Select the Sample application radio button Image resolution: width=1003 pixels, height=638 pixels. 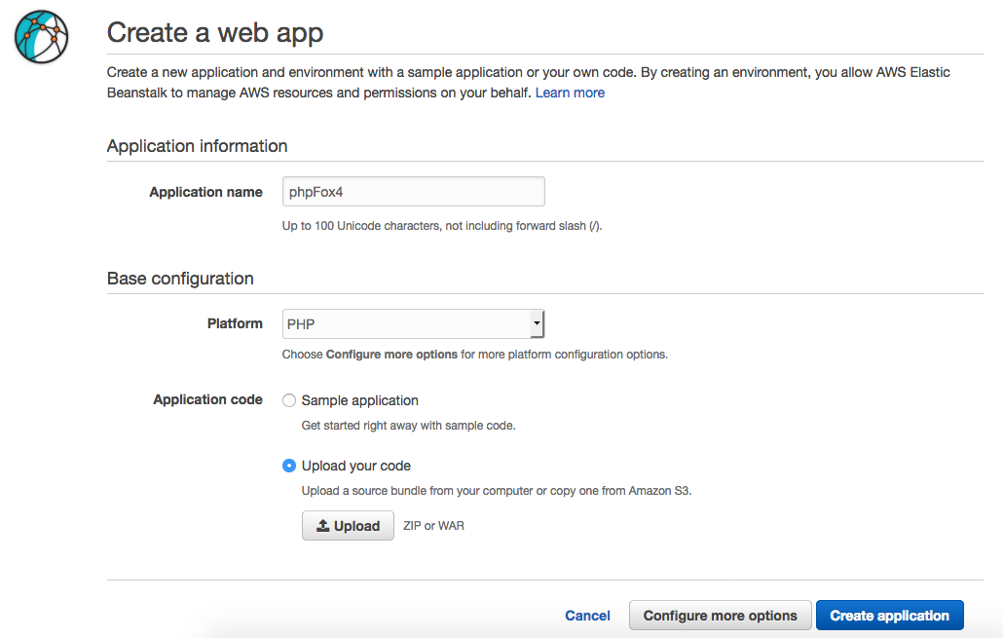289,400
